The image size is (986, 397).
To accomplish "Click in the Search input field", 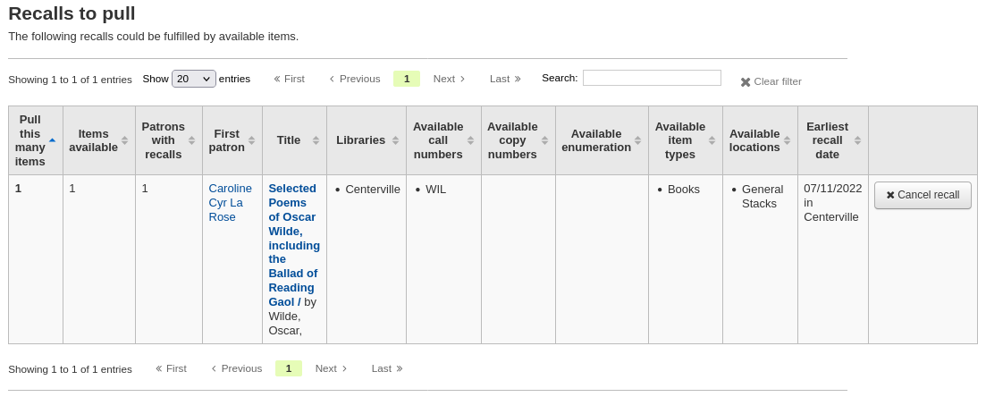I will (x=652, y=78).
